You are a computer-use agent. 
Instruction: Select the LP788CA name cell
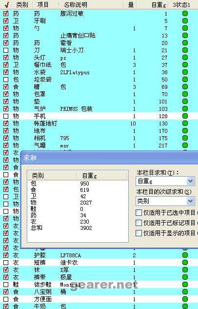70,255
